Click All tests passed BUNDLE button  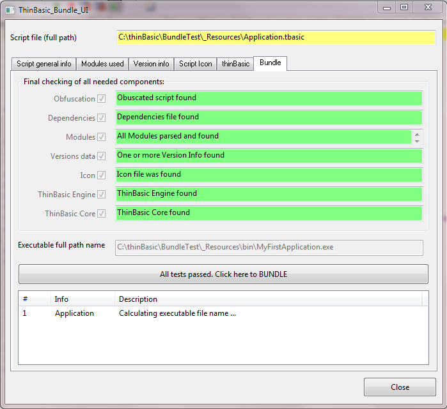[223, 274]
